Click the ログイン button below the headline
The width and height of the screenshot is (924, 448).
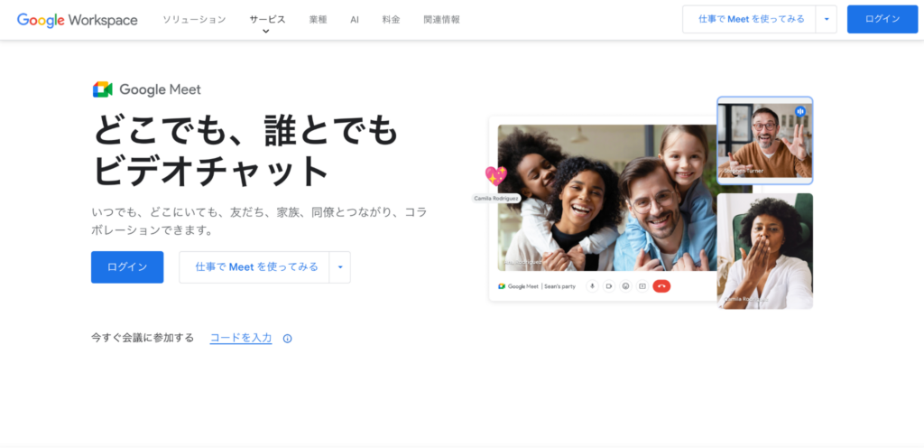[x=127, y=267]
